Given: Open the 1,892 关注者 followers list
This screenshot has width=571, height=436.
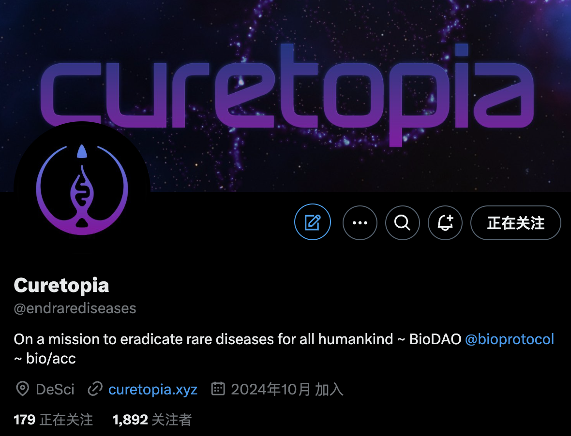Looking at the screenshot, I should click(152, 420).
